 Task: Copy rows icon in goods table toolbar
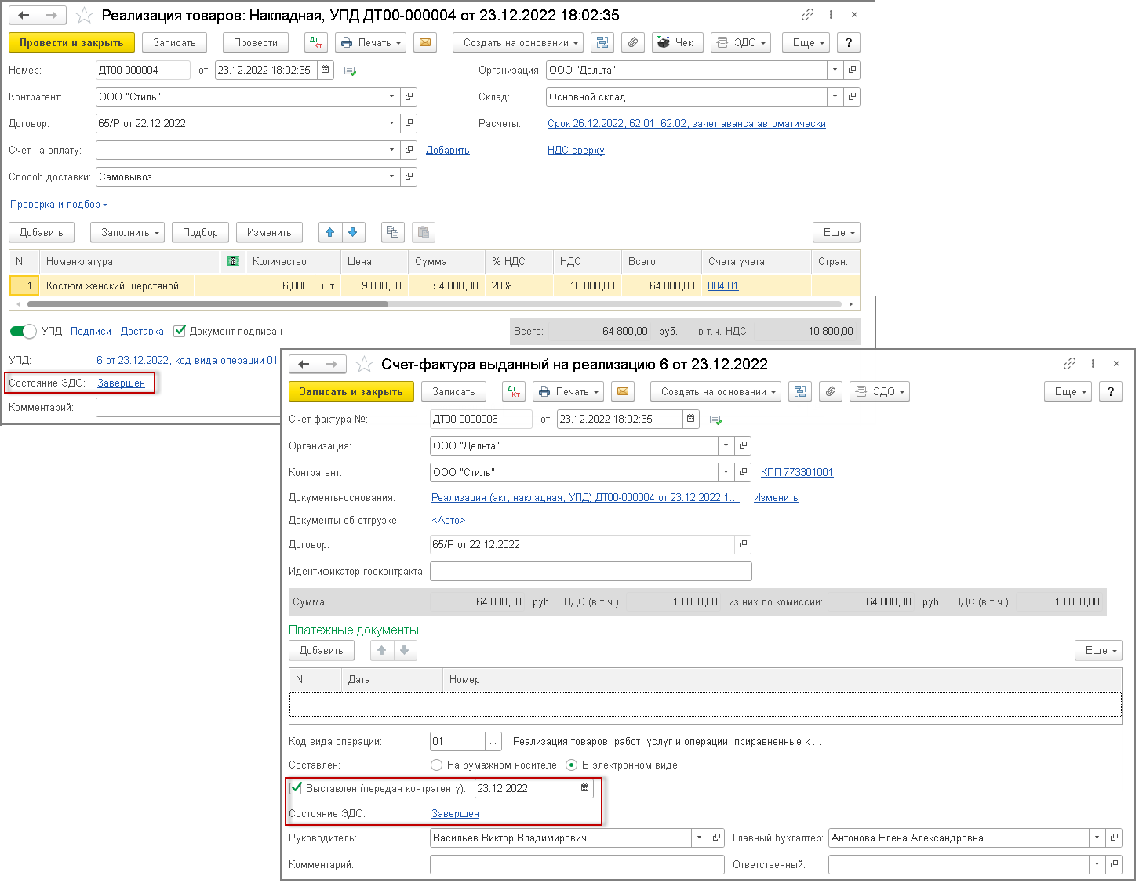[393, 232]
